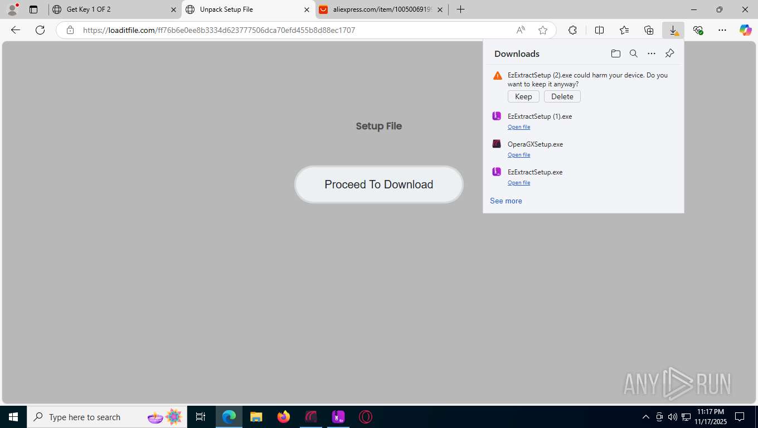Open the tab actions menu icon
The image size is (758, 428).
pyautogui.click(x=33, y=9)
